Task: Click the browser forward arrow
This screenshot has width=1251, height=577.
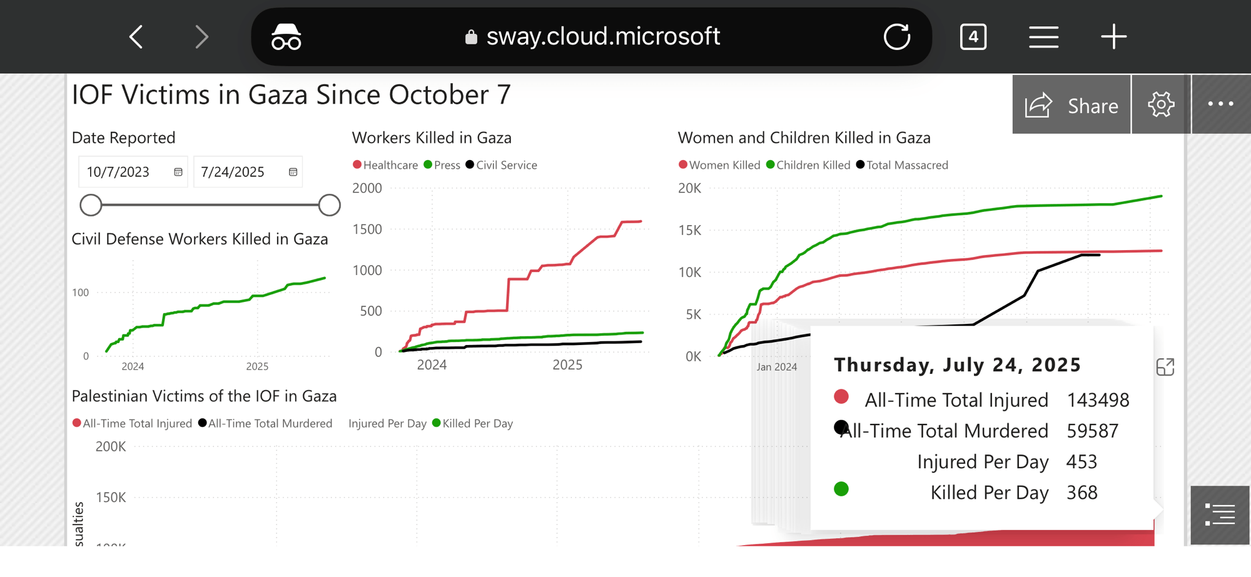Action: (x=201, y=37)
